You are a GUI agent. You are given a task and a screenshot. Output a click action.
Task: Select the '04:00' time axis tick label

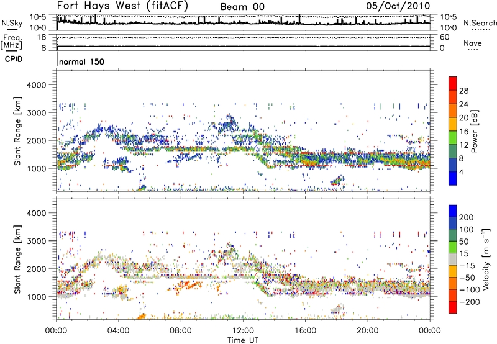point(118,331)
